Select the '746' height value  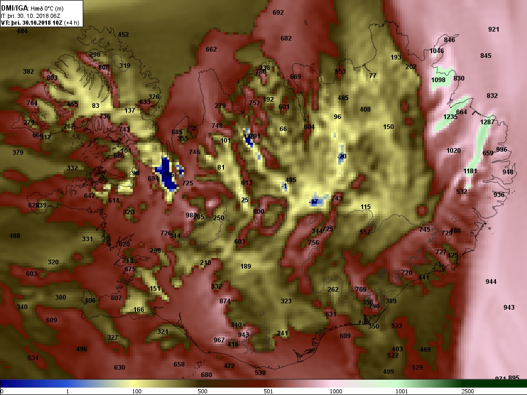click(x=194, y=152)
